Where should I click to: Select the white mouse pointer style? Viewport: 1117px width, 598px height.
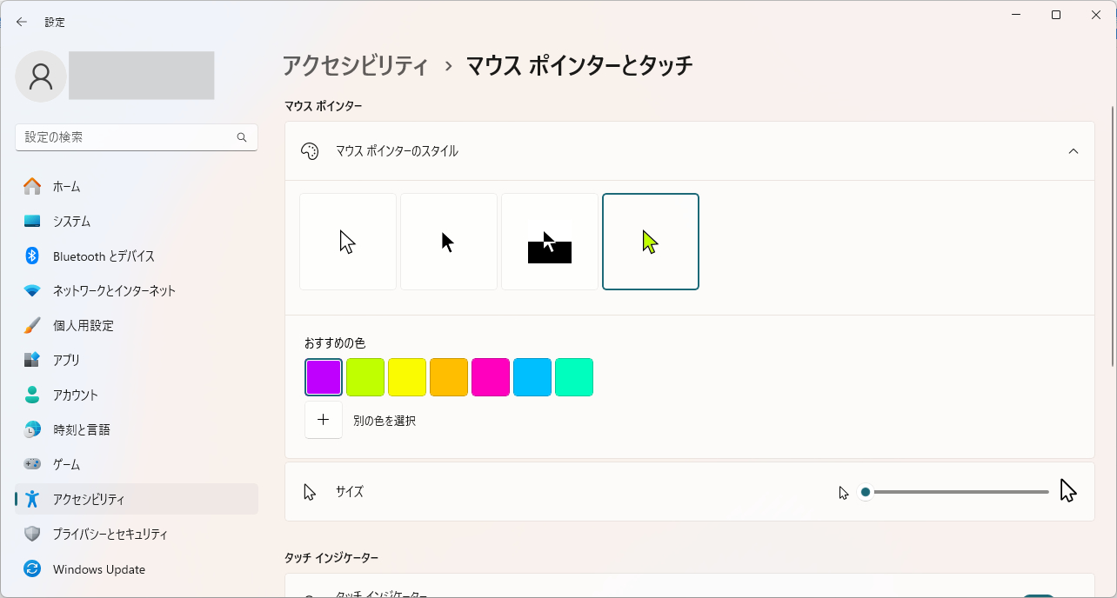(x=347, y=241)
